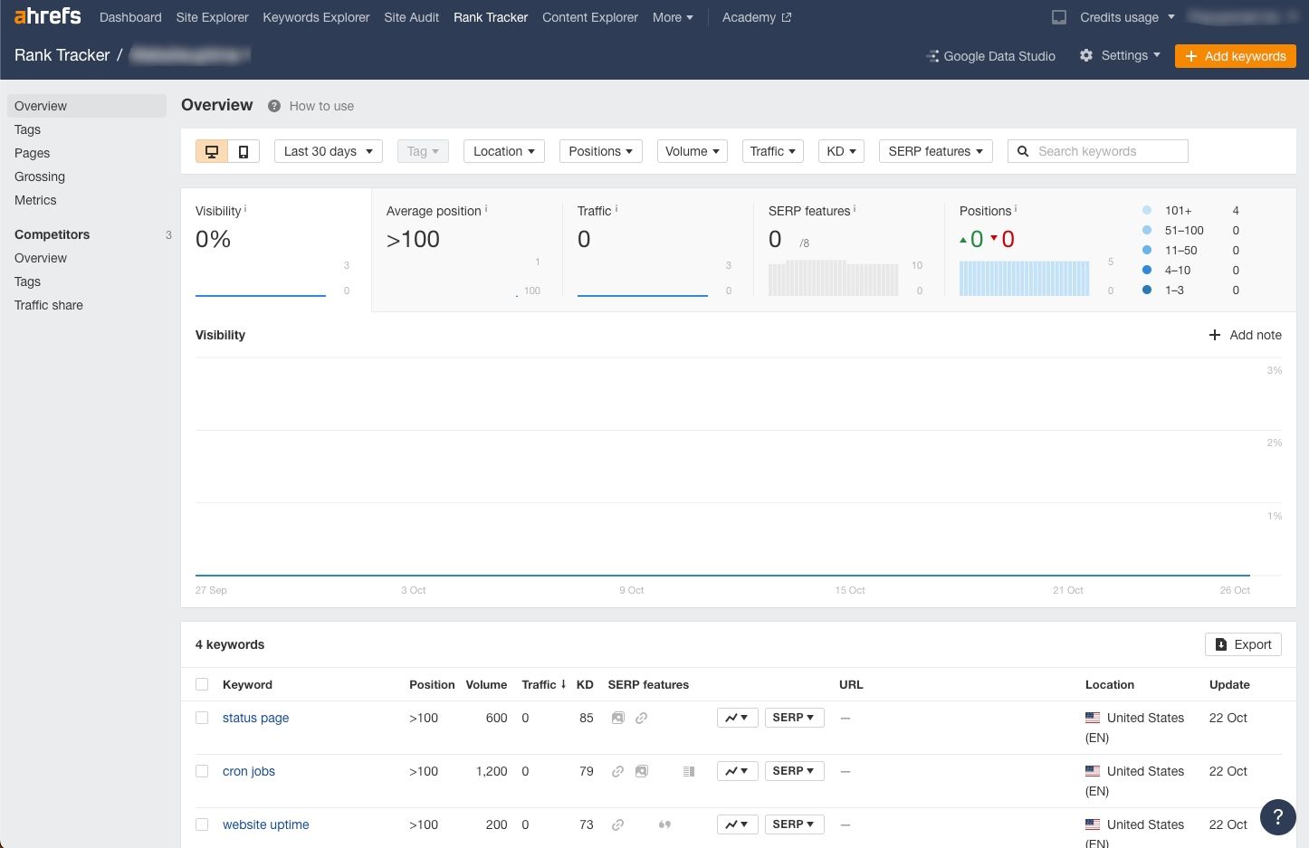This screenshot has width=1309, height=848.
Task: Click the Settings gear icon
Action: pyautogui.click(x=1086, y=55)
